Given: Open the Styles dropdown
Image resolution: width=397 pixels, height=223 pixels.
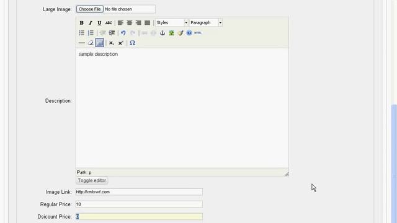Looking at the screenshot, I should (172, 23).
